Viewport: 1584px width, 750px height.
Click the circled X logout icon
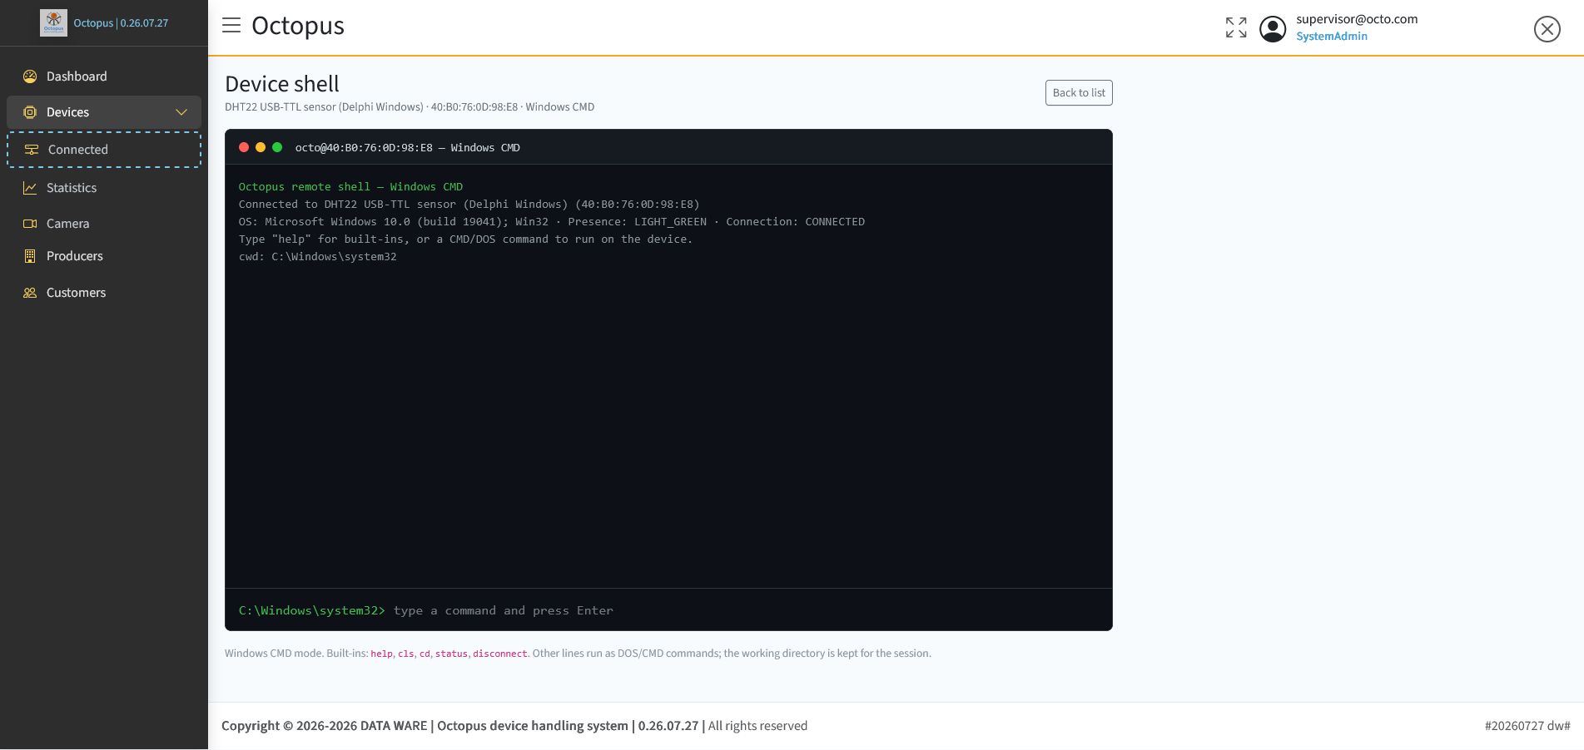1547,29
